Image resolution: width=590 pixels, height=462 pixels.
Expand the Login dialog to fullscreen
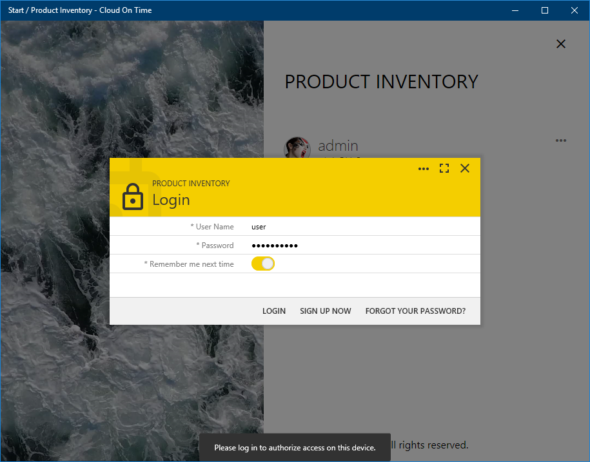[x=444, y=169]
